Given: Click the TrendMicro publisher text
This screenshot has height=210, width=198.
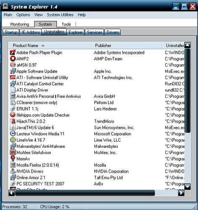Looking at the screenshot, I should (x=104, y=121).
